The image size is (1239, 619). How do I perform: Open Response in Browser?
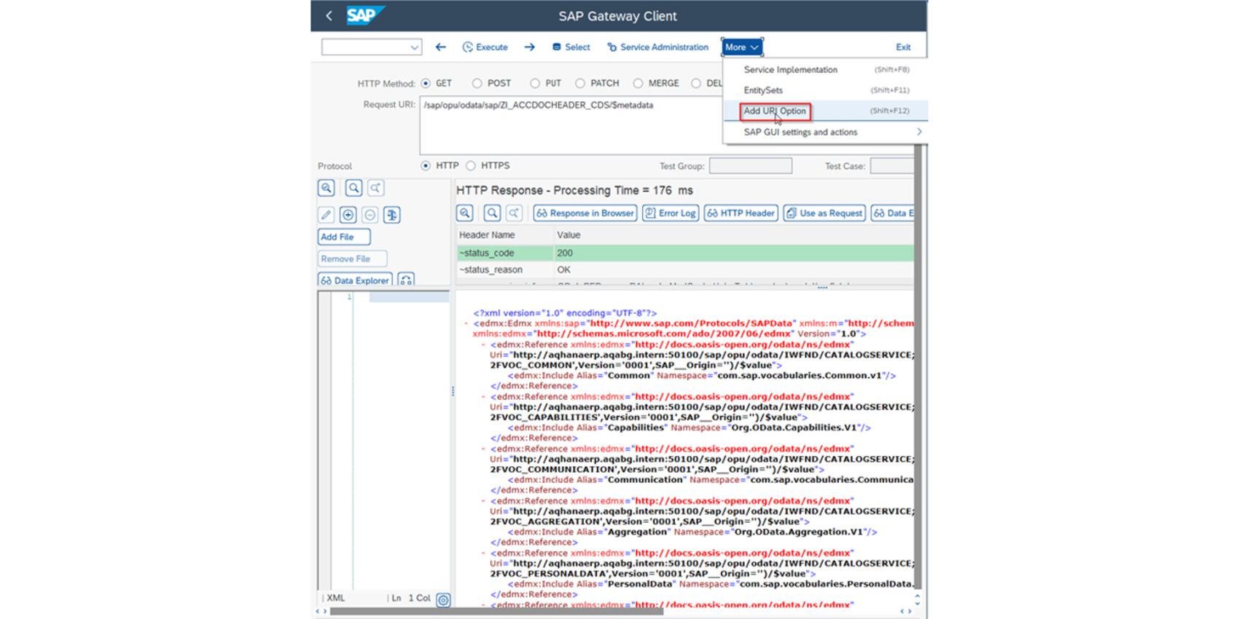[x=585, y=213]
